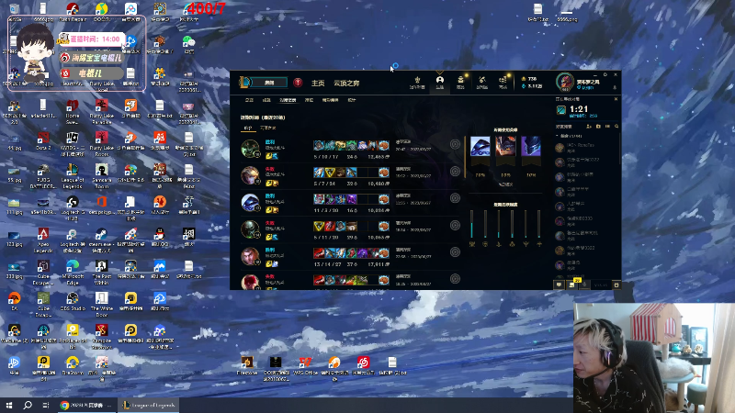Click the add friend icon in friends panel
The height and width of the screenshot is (413, 735).
coord(589,127)
